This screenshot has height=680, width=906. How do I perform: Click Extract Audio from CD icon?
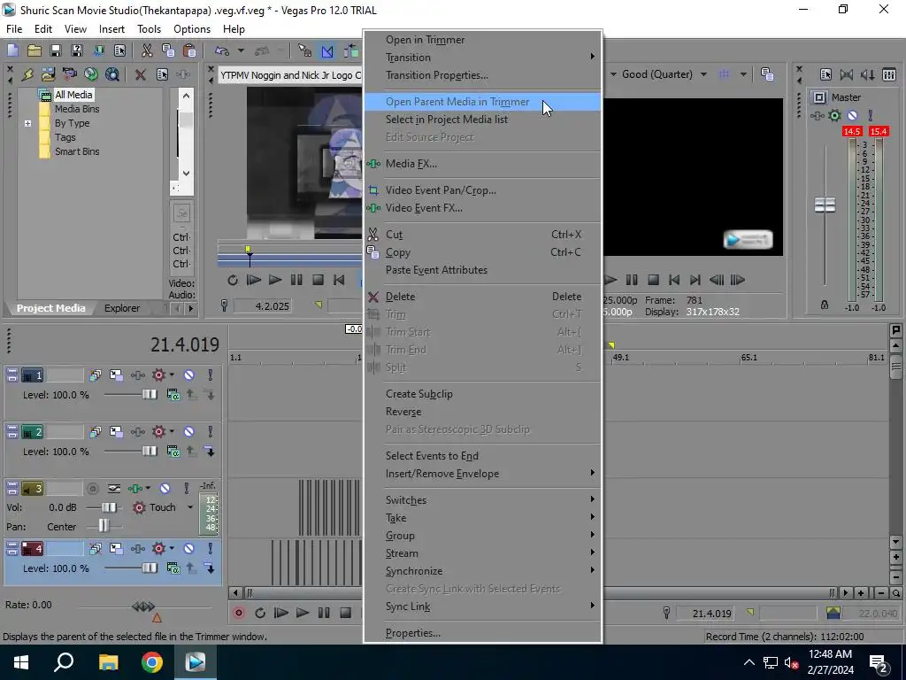pyautogui.click(x=91, y=74)
